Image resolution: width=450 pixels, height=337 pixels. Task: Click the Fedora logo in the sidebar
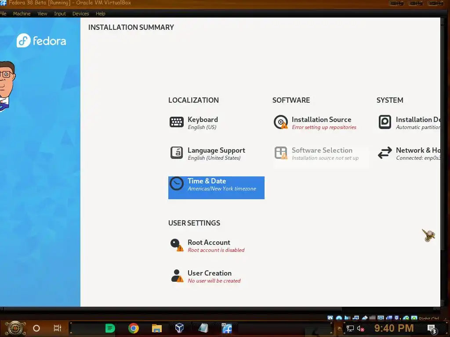click(41, 41)
